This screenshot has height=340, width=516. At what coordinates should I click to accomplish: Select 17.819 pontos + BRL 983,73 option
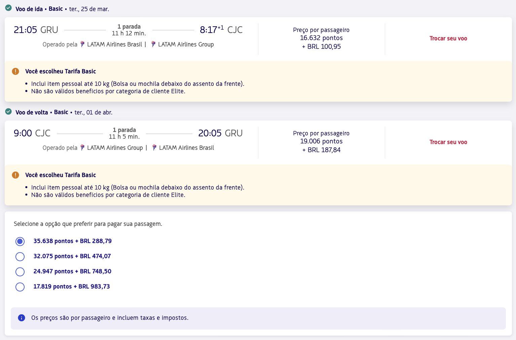click(20, 287)
